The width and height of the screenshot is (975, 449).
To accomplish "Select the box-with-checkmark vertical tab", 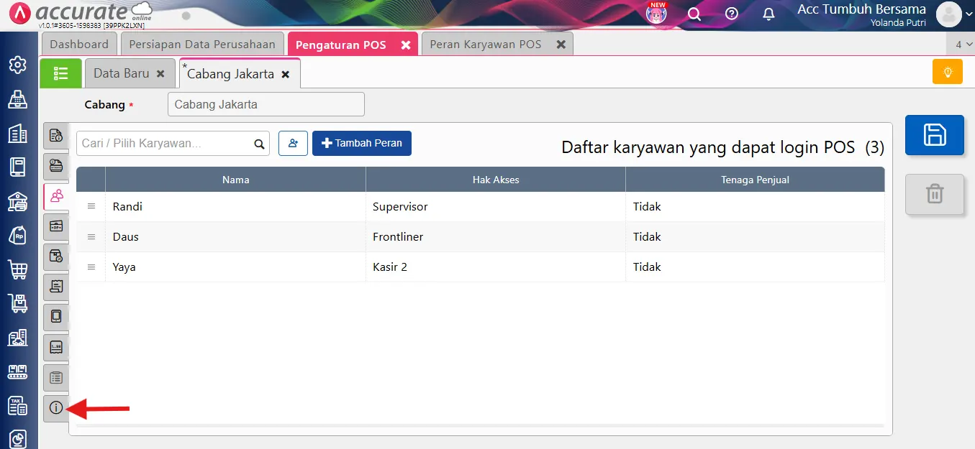I will (56, 256).
